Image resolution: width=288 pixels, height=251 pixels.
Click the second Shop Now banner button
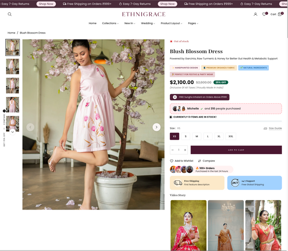tap(168, 4)
